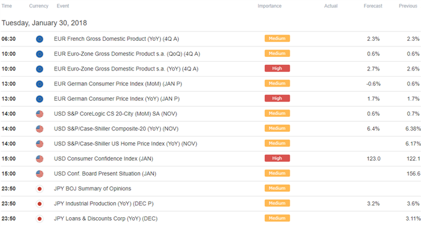The width and height of the screenshot is (421, 227).
Task: Click forecast value 3.2% for Industrial Production
Action: [x=373, y=203]
